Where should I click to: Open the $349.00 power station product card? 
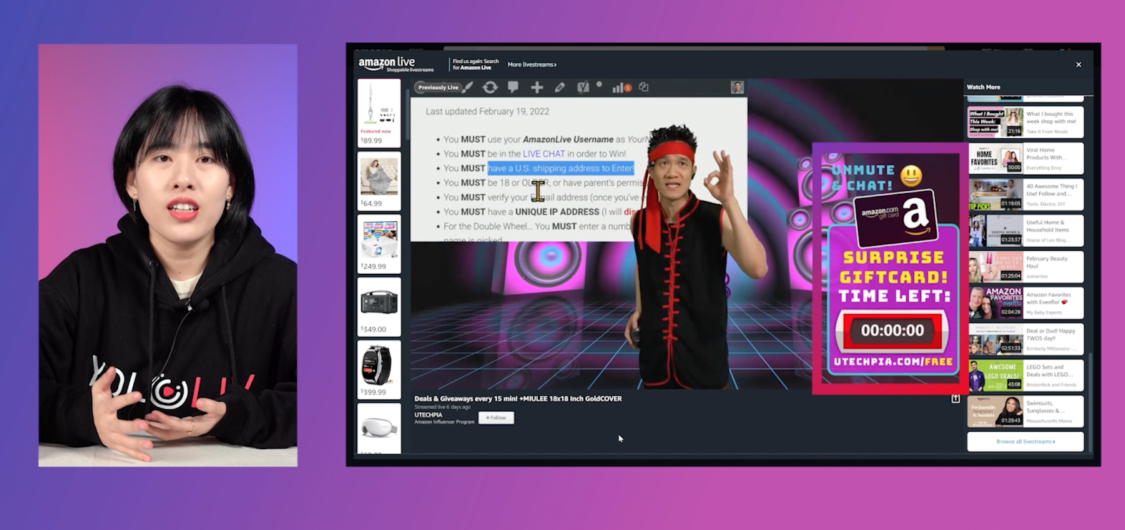coord(379,307)
